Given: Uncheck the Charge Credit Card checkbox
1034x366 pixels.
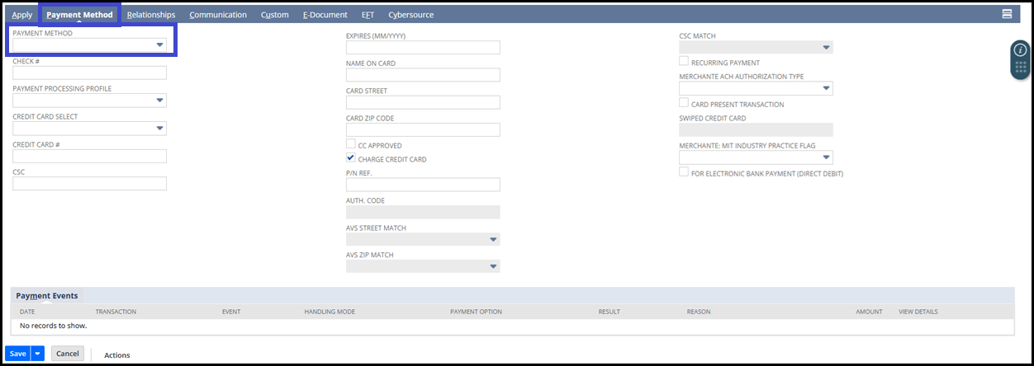Looking at the screenshot, I should click(x=351, y=158).
